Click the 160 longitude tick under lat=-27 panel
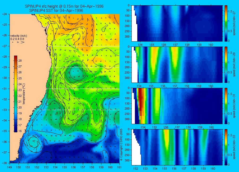The width and height of the screenshot is (239, 172). (211, 45)
